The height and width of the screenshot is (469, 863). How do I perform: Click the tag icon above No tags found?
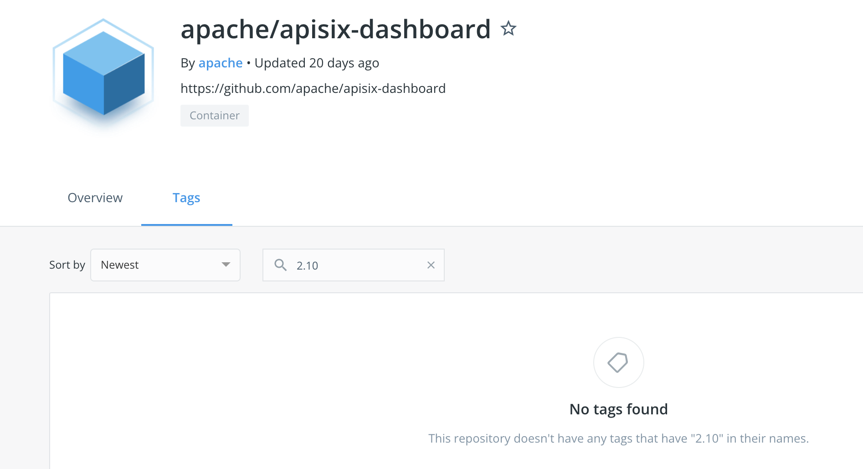pos(618,362)
